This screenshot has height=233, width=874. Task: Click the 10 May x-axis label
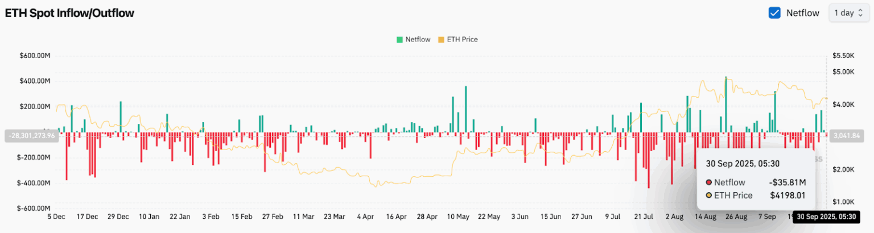point(459,217)
